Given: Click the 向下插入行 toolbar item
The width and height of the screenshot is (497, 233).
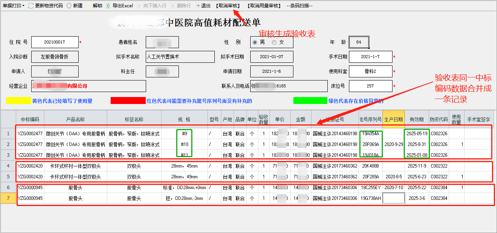Looking at the screenshot, I should [152, 6].
